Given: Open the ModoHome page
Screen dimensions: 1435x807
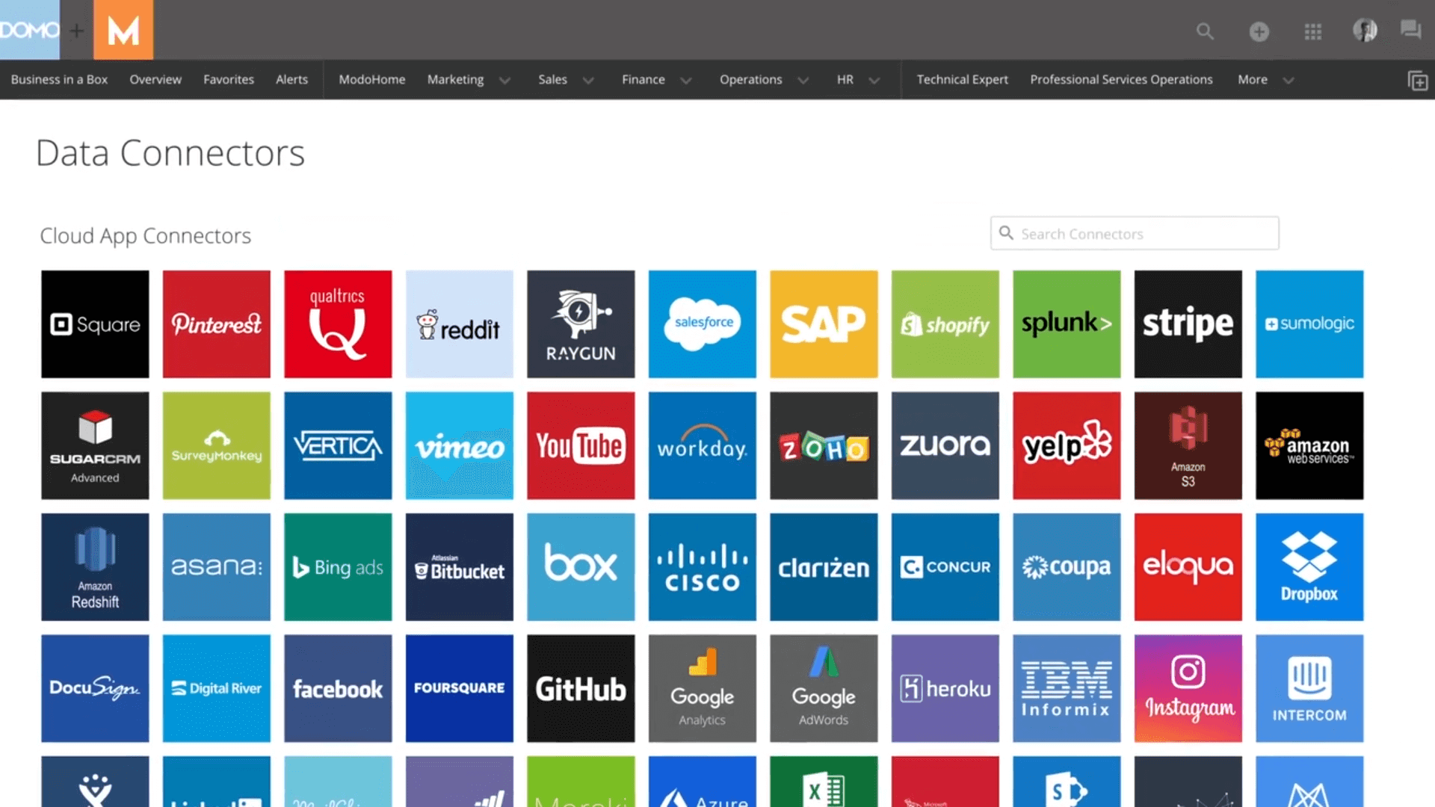Looking at the screenshot, I should (372, 79).
